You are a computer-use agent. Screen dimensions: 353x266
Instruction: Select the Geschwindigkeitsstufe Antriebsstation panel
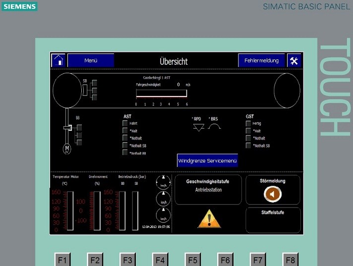tap(208, 189)
